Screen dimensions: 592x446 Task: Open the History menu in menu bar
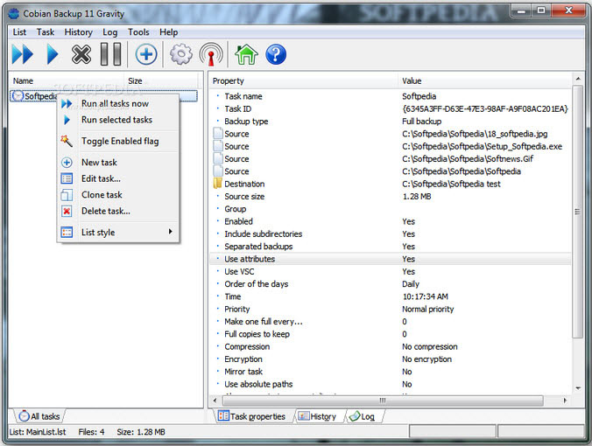(78, 32)
